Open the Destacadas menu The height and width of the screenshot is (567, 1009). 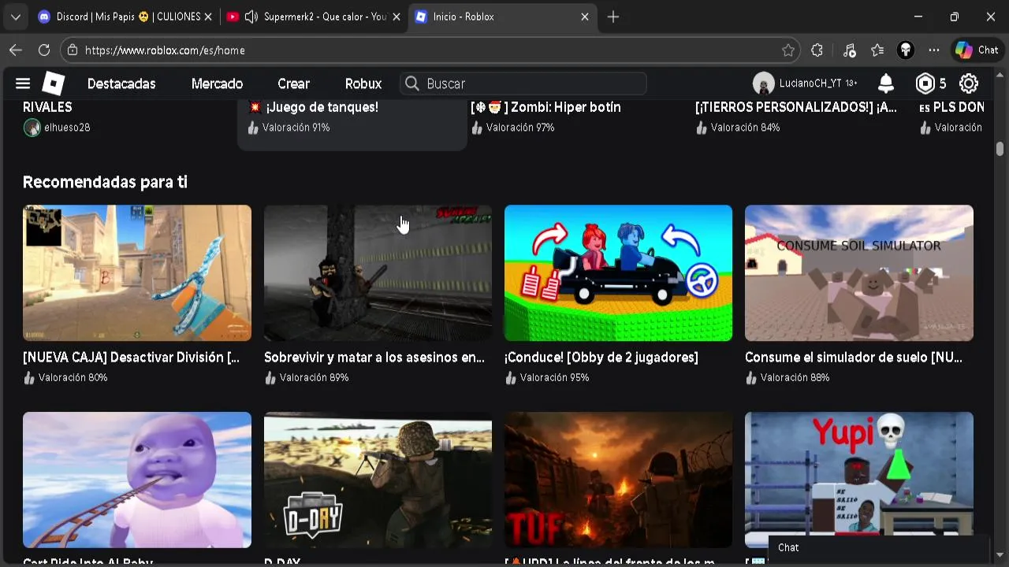pos(121,83)
